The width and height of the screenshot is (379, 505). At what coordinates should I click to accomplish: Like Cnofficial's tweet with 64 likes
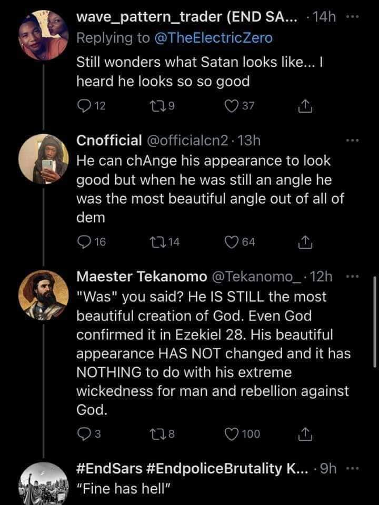coord(233,241)
